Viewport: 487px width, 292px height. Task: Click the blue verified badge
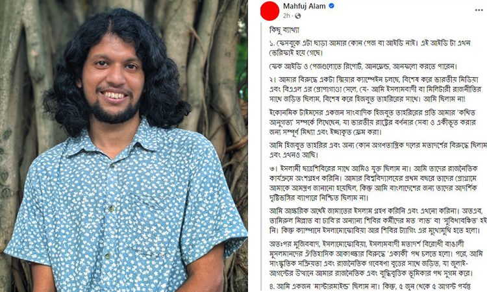click(x=331, y=6)
